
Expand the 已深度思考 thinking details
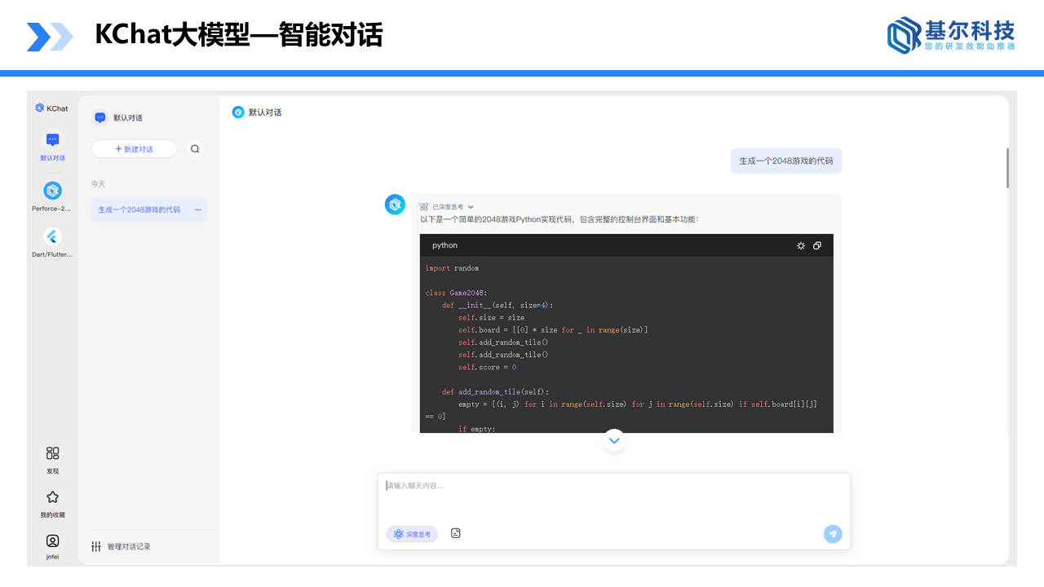(471, 207)
